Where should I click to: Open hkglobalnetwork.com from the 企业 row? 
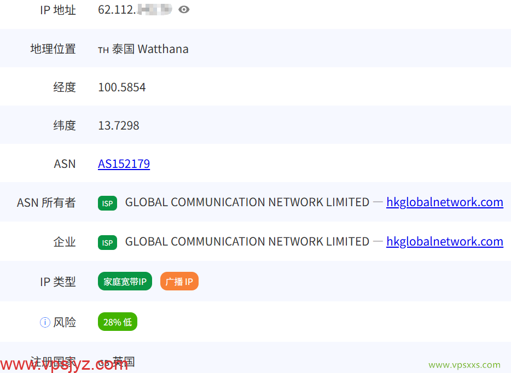[444, 241]
